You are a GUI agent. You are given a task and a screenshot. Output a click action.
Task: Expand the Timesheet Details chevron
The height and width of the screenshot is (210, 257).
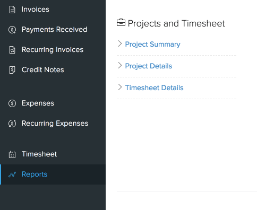point(120,87)
